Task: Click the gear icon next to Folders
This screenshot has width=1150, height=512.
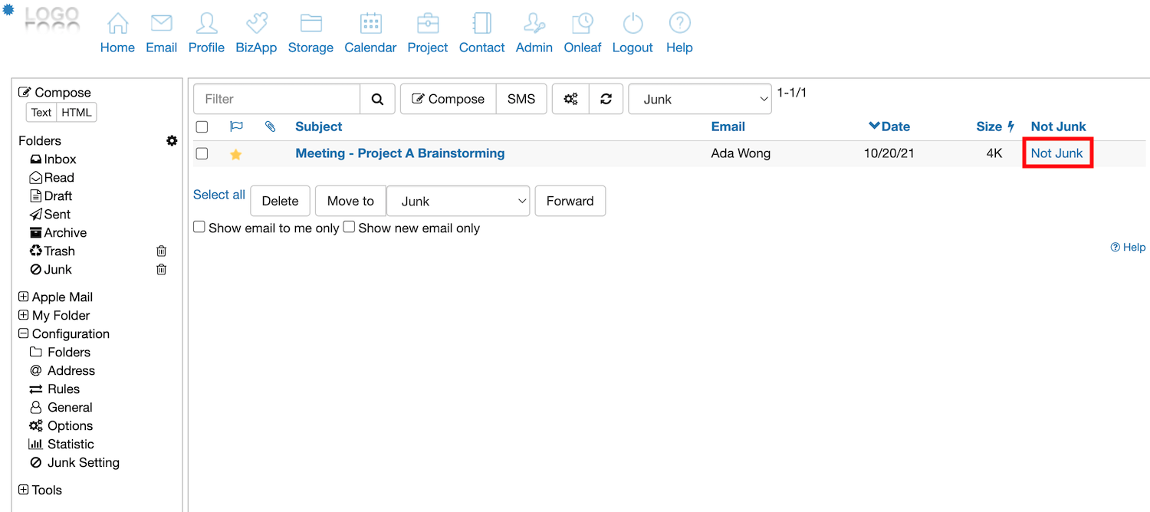Action: 172,141
